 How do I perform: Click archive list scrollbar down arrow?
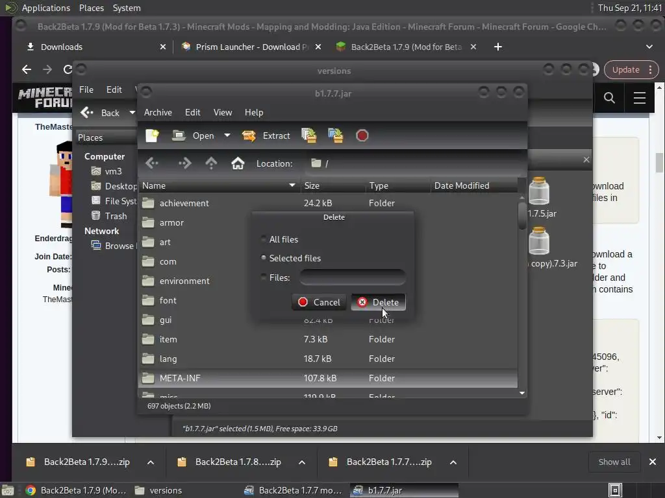pyautogui.click(x=522, y=393)
